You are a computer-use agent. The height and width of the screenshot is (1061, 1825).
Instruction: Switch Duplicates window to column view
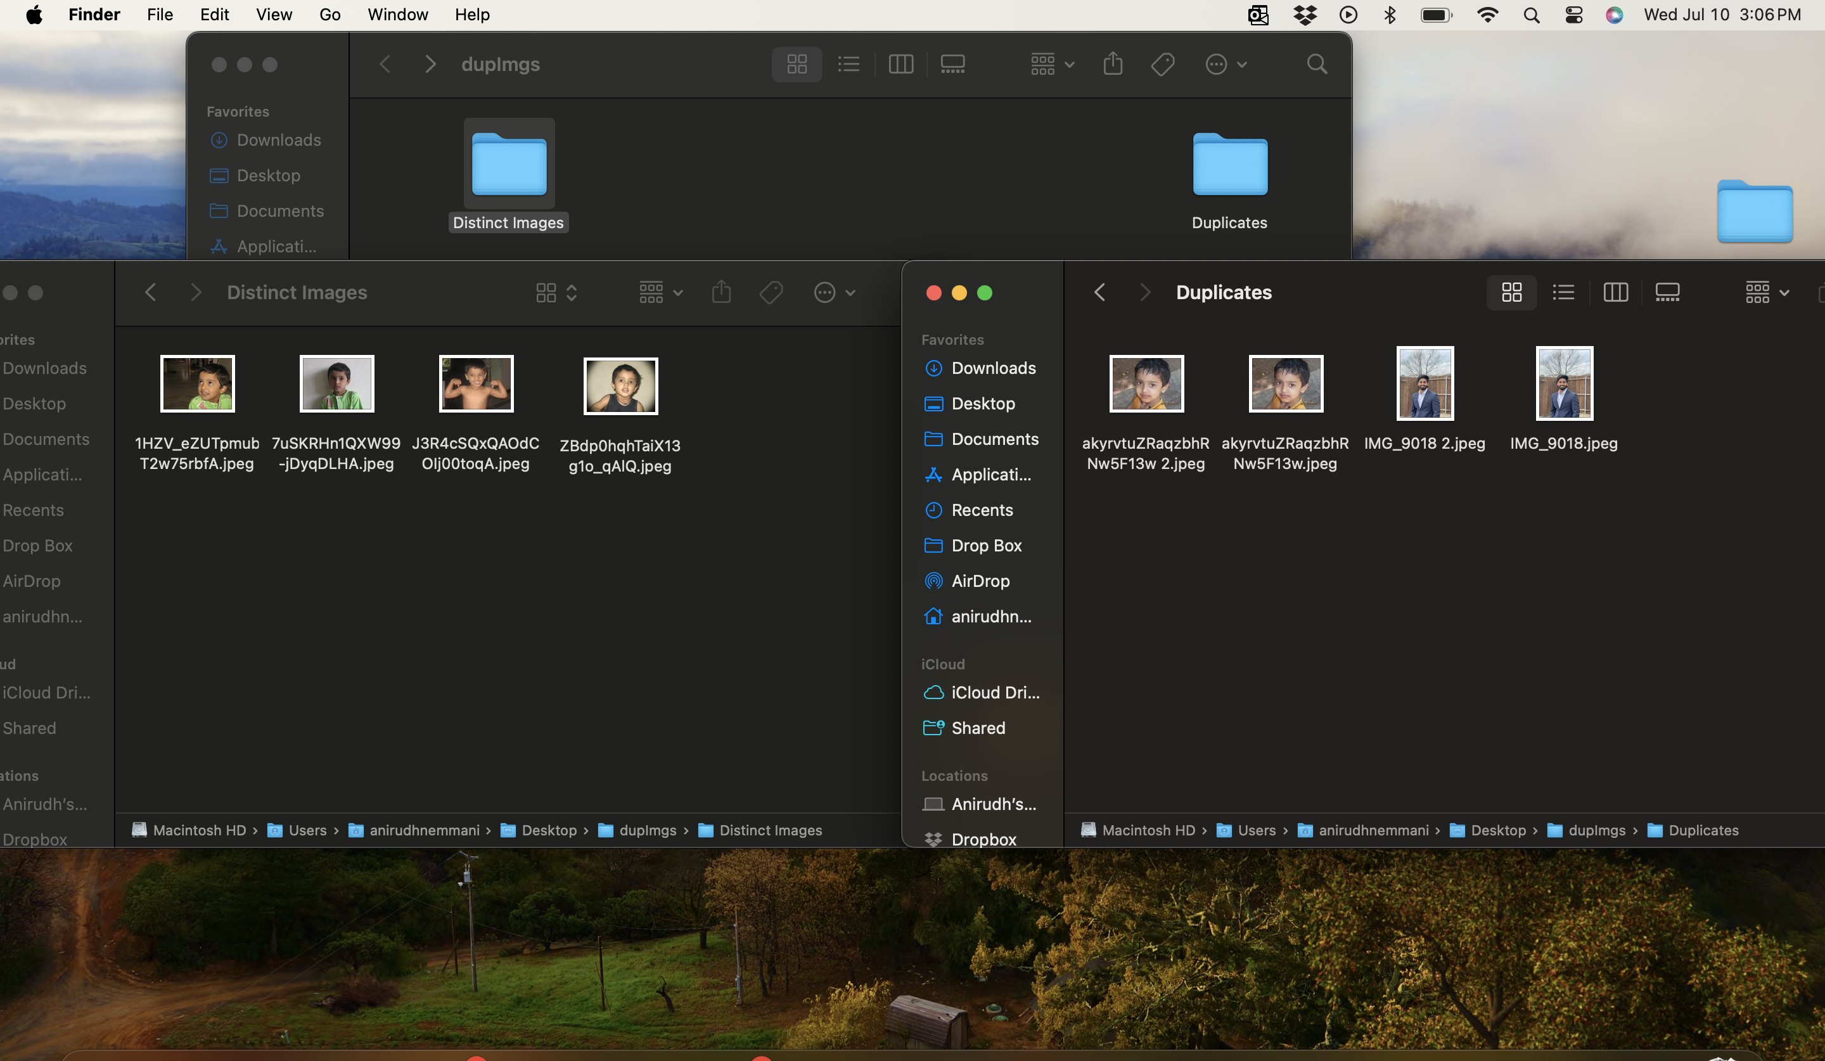(1615, 293)
